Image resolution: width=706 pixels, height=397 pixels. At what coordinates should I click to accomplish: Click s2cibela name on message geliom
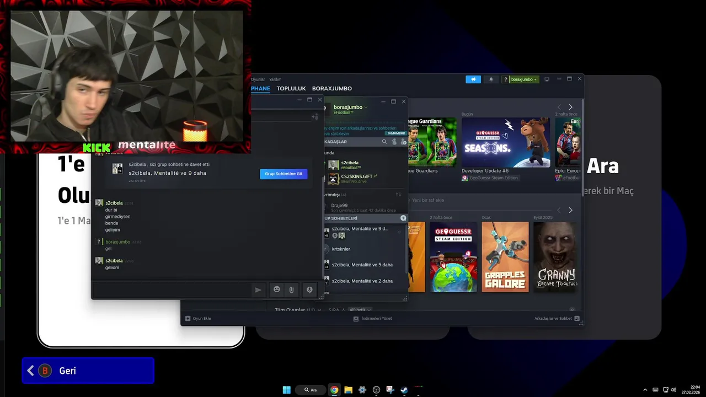(x=114, y=261)
